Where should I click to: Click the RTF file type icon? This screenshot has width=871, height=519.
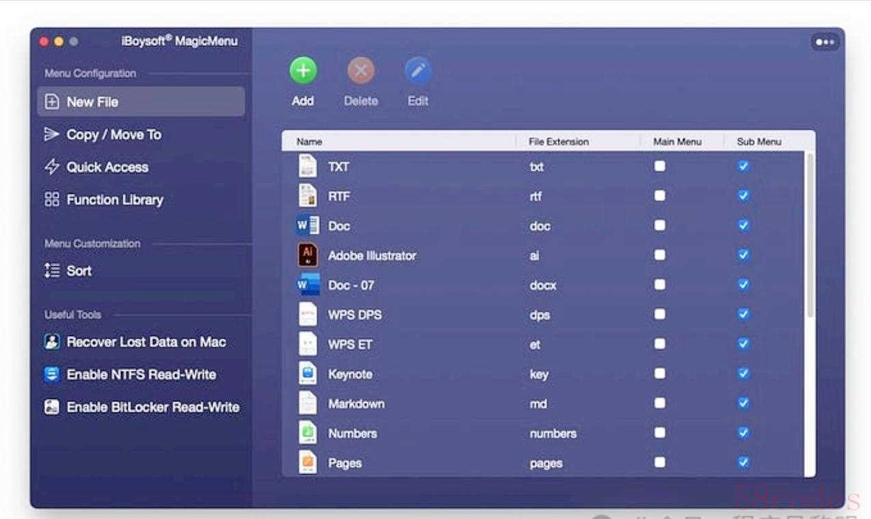308,196
